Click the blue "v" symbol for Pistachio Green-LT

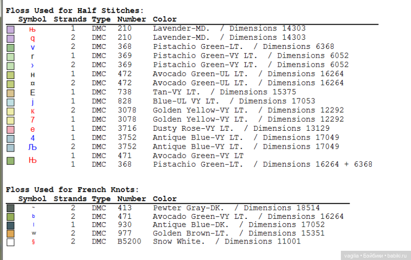(32, 47)
